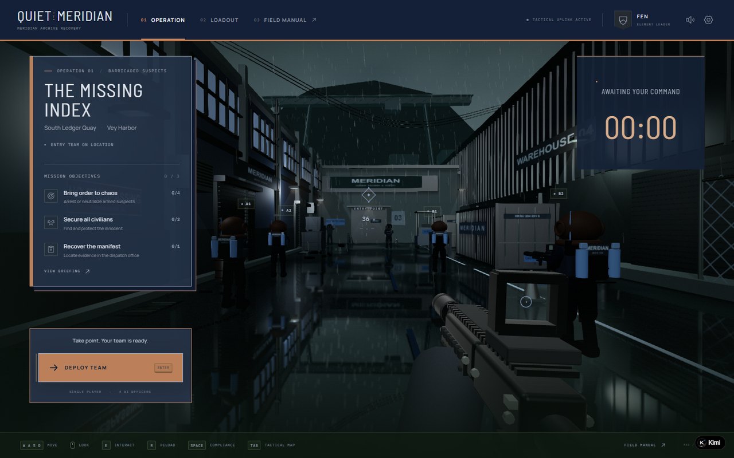This screenshot has height=458, width=734.
Task: Click the SPACE key icon for Compliance
Action: click(x=197, y=445)
